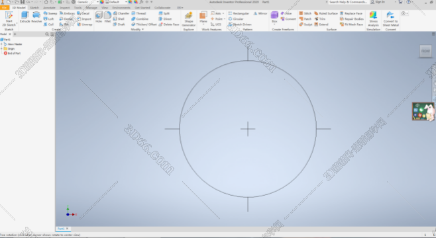Select the Revolve tool
436x238 pixels.
(x=36, y=17)
